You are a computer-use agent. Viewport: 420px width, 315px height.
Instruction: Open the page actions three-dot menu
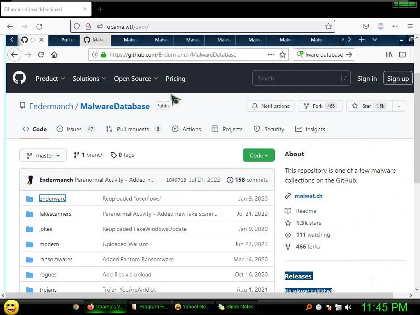tap(271, 55)
